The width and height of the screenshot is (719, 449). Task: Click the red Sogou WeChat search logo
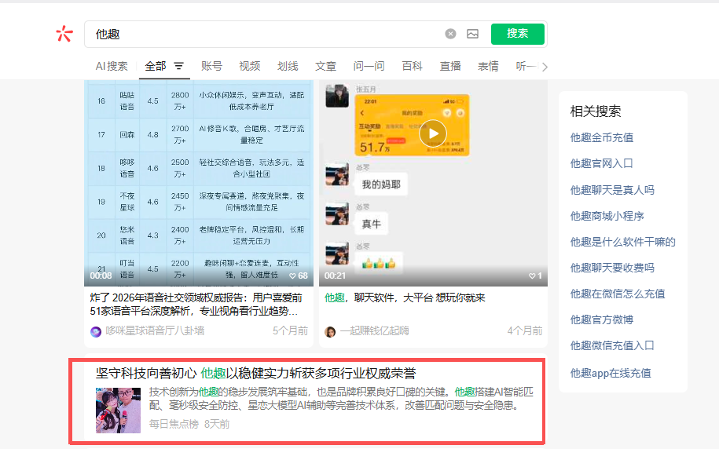64,34
